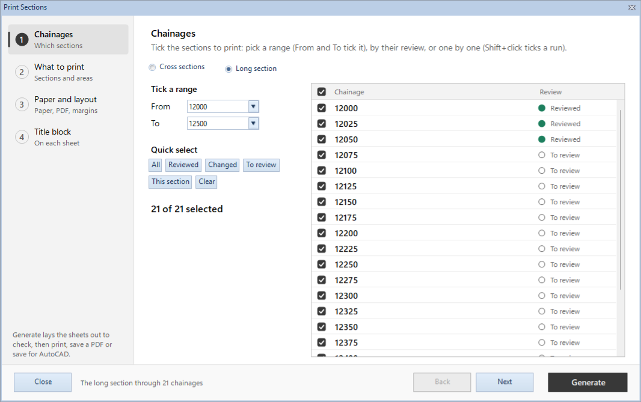Click the To review circle for 12075
This screenshot has width=641, height=402.
[542, 155]
